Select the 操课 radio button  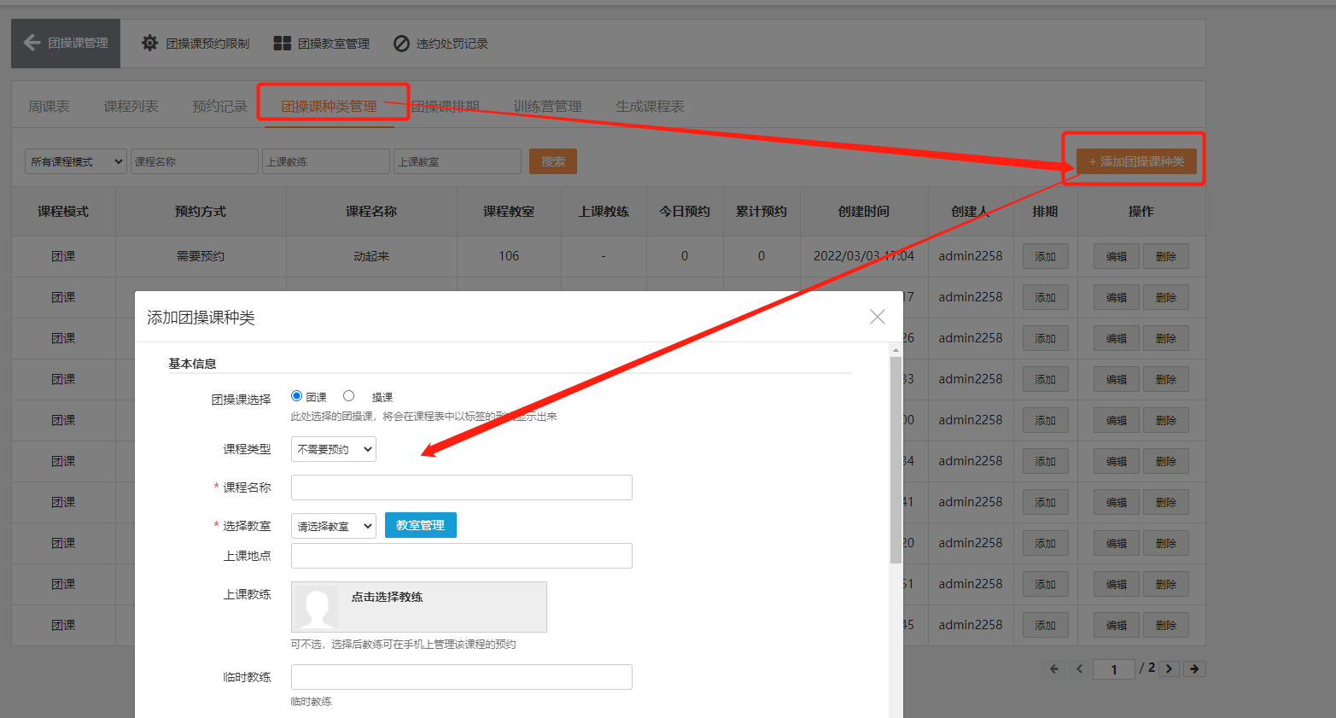348,396
